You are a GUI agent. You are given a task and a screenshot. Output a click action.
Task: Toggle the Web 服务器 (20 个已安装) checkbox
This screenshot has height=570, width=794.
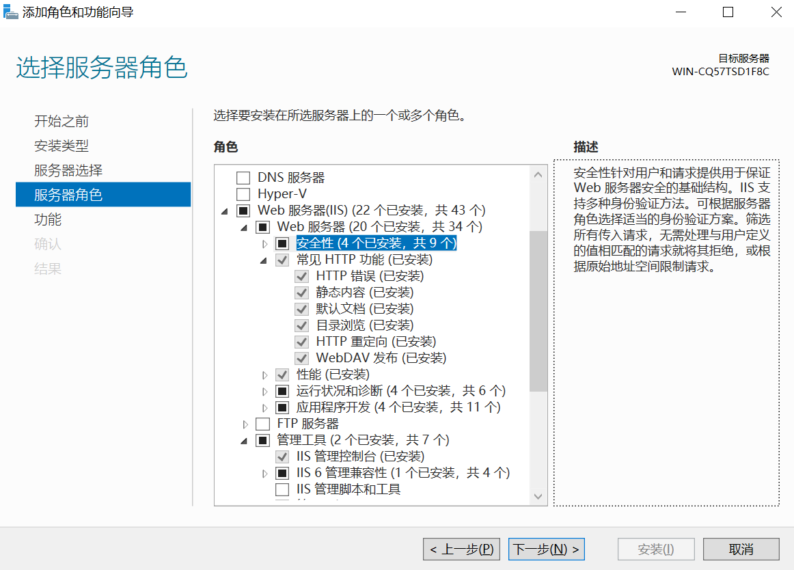point(263,227)
